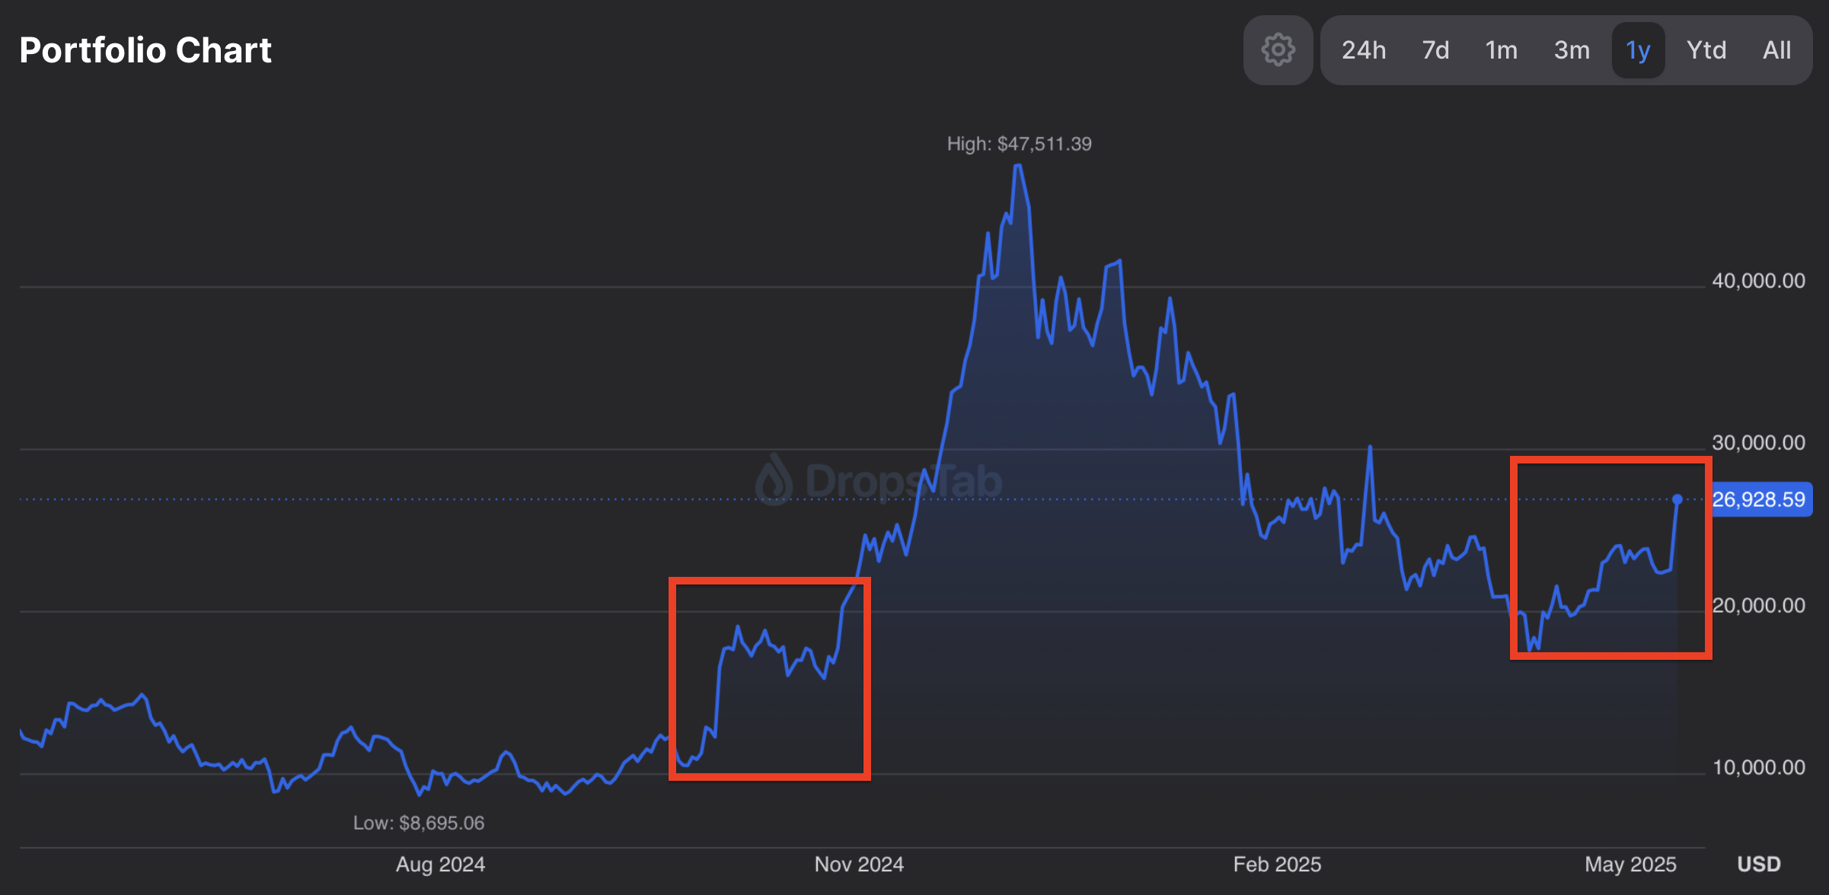Show All time range
This screenshot has width=1829, height=895.
coord(1776,50)
